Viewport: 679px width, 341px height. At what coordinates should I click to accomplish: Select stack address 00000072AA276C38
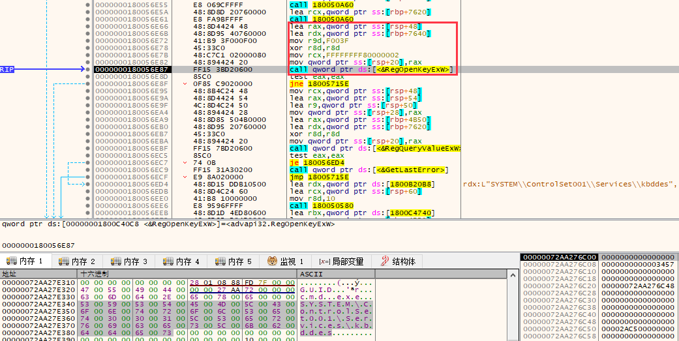[558, 307]
